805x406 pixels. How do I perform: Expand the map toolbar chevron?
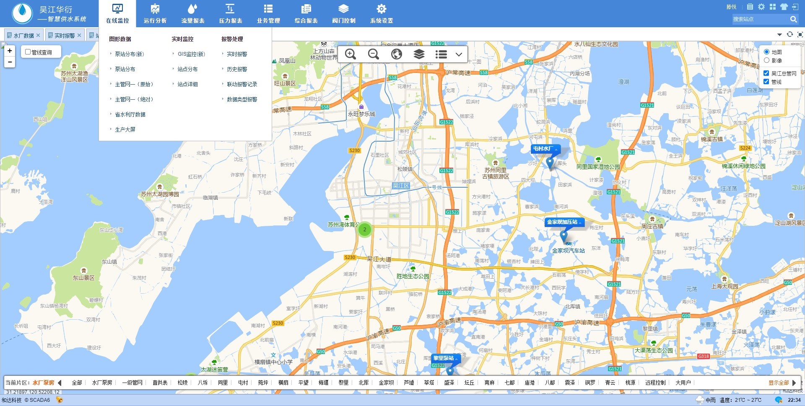(x=459, y=54)
